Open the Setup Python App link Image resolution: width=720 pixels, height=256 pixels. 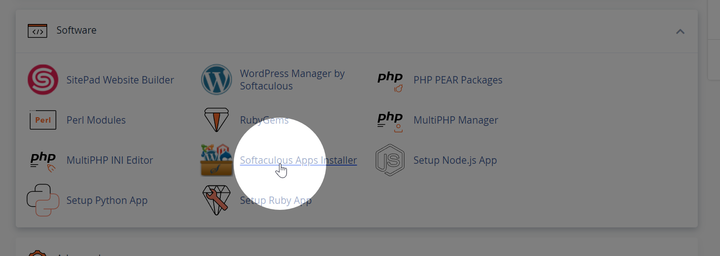coord(107,200)
